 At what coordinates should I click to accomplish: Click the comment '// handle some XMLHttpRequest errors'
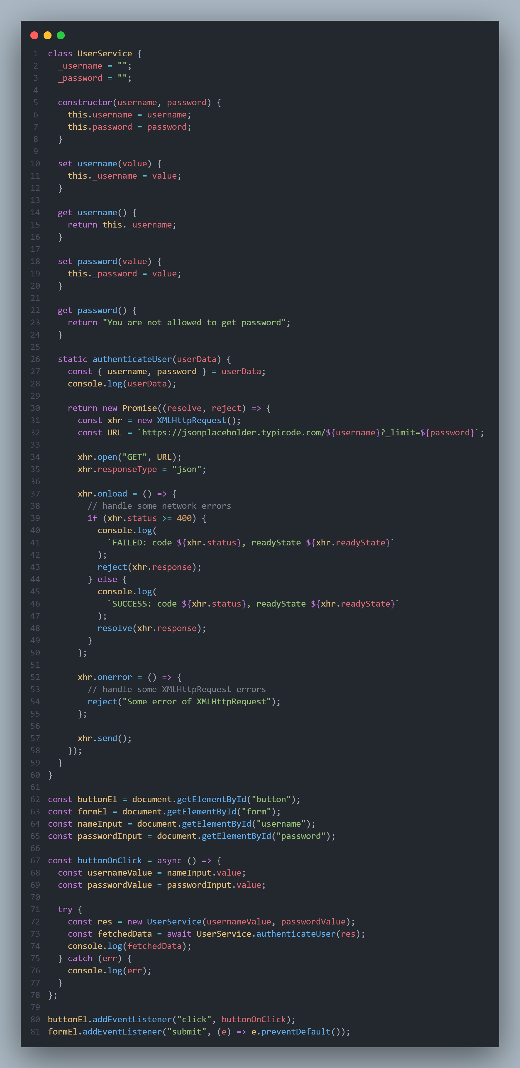(x=177, y=689)
